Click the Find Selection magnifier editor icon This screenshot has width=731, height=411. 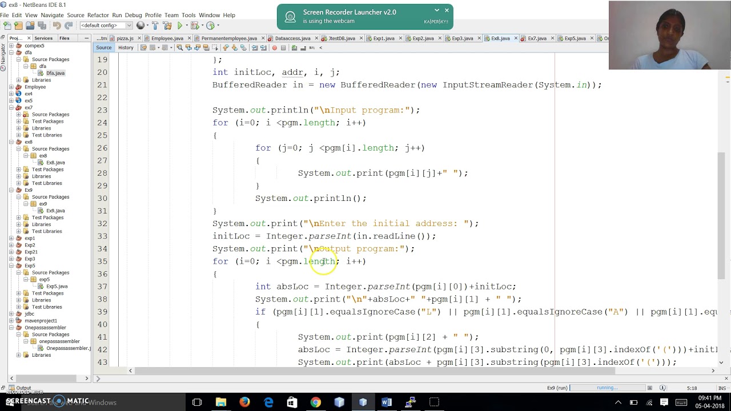(x=179, y=47)
